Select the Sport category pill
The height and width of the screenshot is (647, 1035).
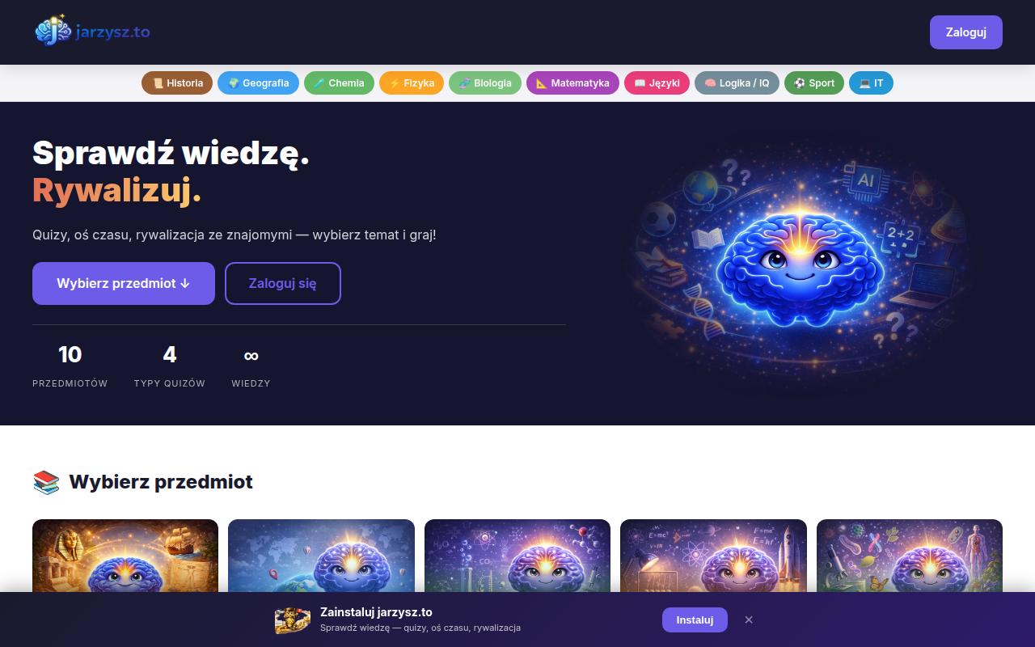pos(814,82)
